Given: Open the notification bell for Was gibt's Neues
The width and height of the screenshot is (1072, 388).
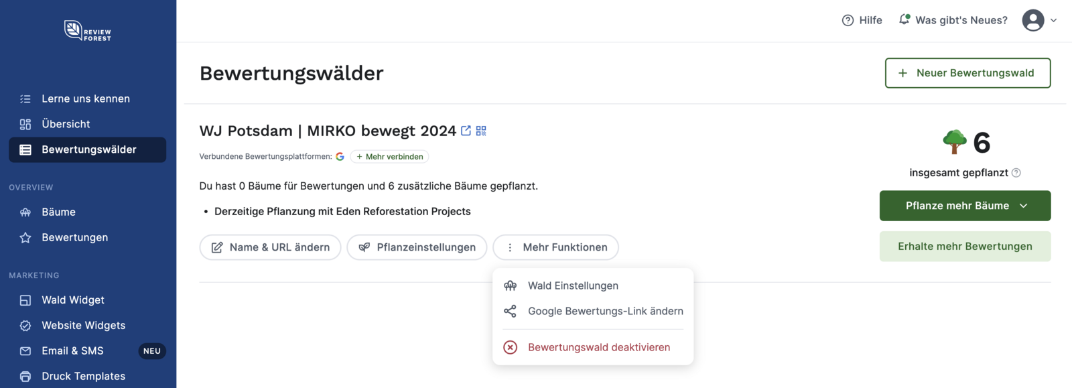Looking at the screenshot, I should click(x=904, y=19).
